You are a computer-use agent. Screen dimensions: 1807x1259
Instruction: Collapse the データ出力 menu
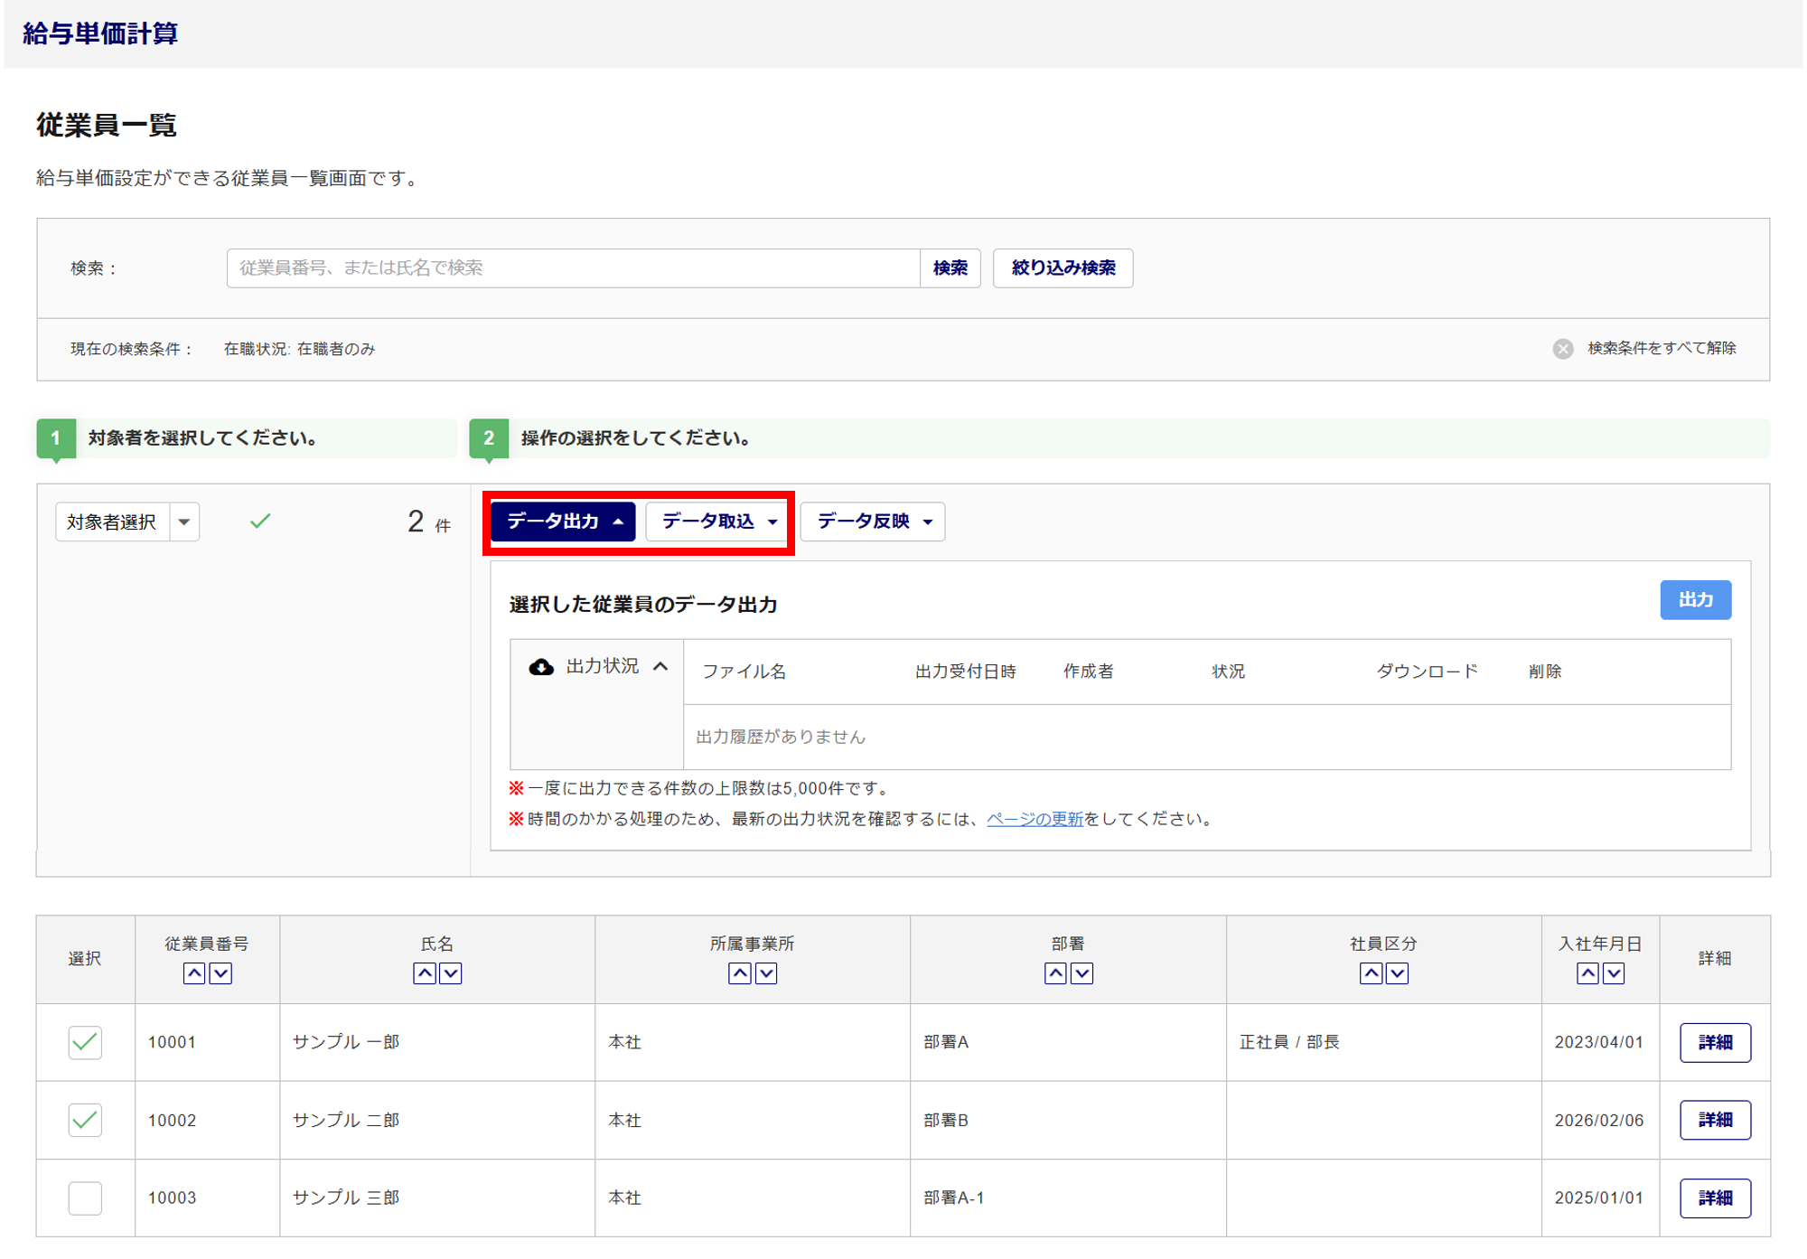(563, 521)
